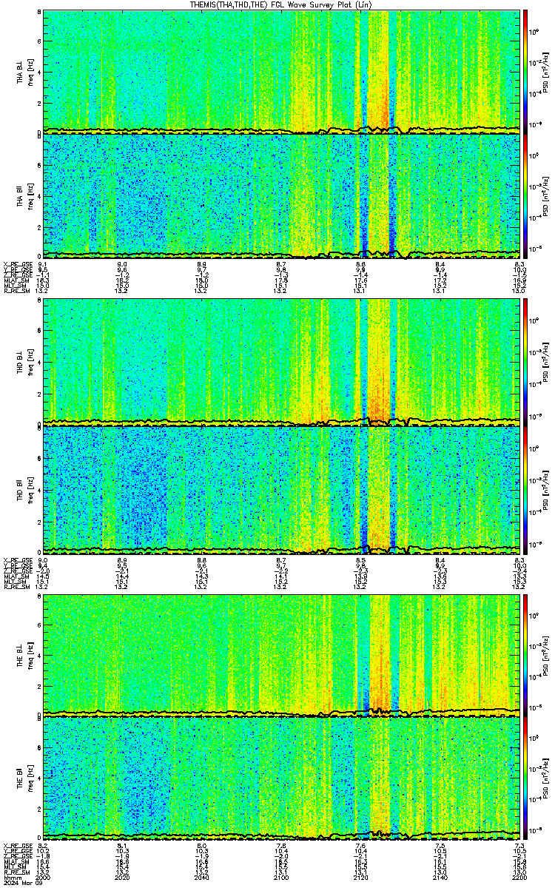Click the 2020 time tick label
Screen dimensions: 555x888
coord(123,878)
